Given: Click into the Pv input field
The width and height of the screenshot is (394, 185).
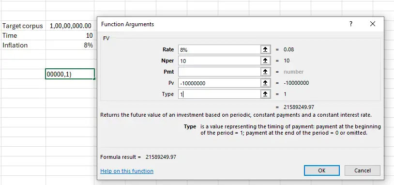Looking at the screenshot, I should pos(219,83).
